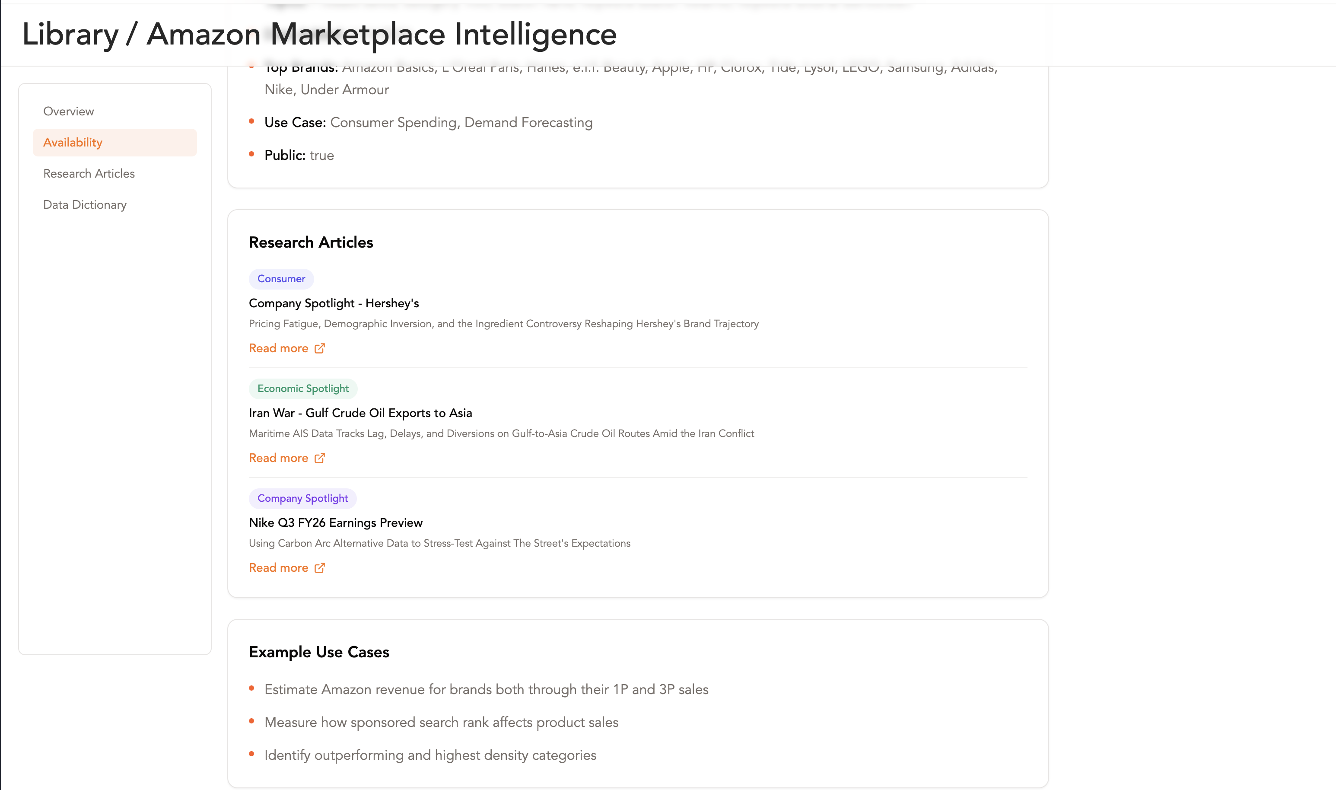The image size is (1336, 790).
Task: Open the Company Spotlight - Hershey's article title
Action: point(334,303)
